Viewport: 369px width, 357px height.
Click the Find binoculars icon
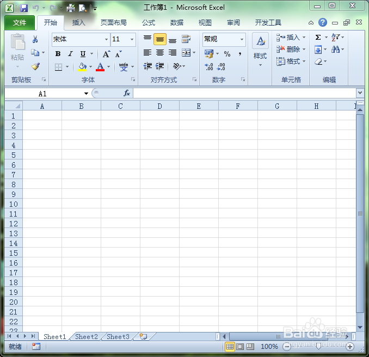coord(335,50)
